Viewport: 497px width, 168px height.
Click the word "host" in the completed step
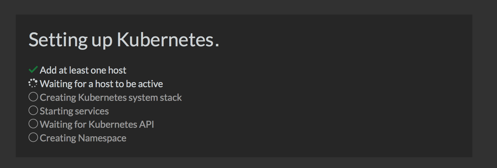(117, 70)
